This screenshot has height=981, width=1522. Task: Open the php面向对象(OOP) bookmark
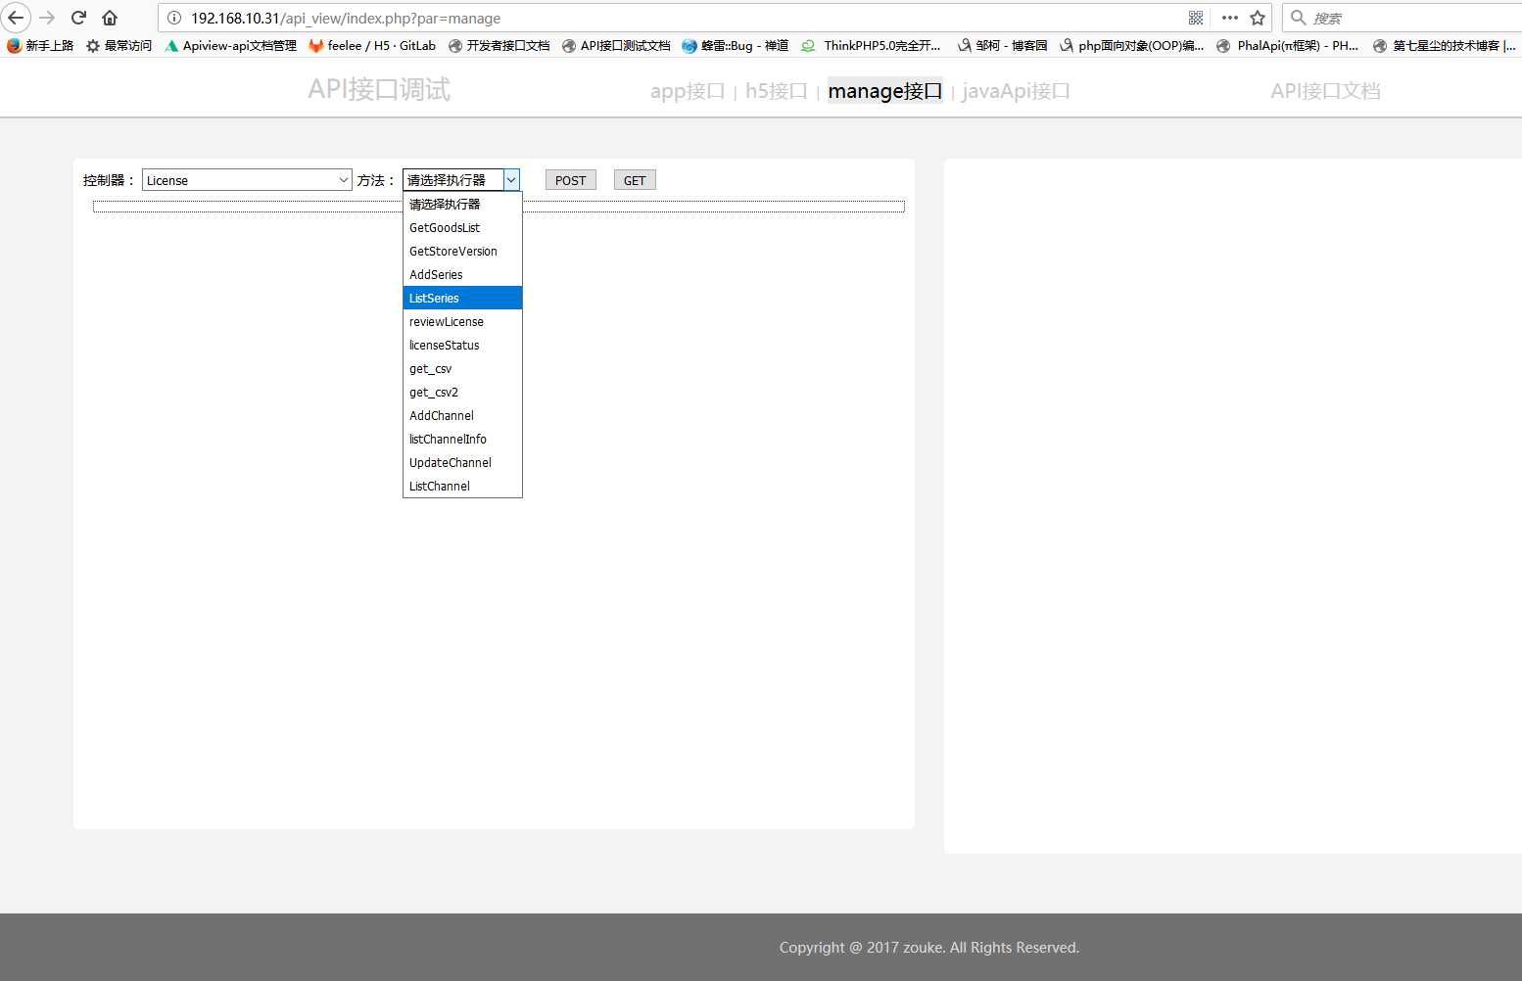[x=1132, y=45]
